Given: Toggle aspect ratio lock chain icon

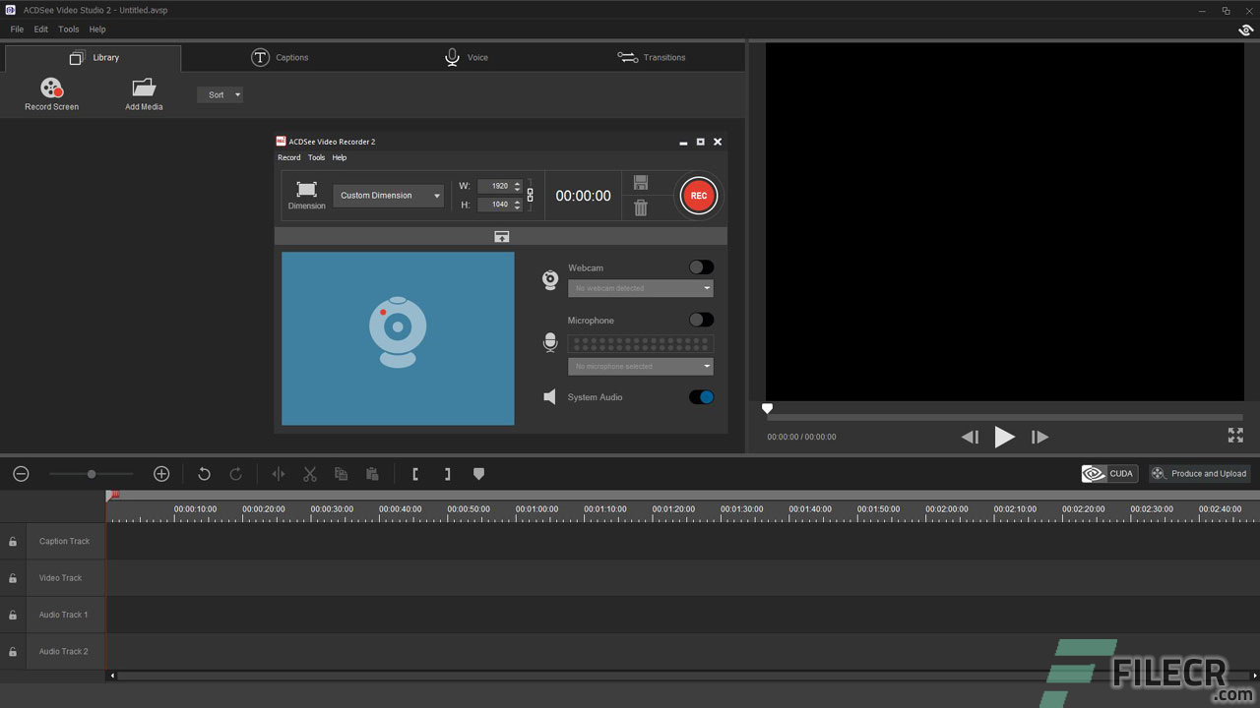Looking at the screenshot, I should (531, 195).
